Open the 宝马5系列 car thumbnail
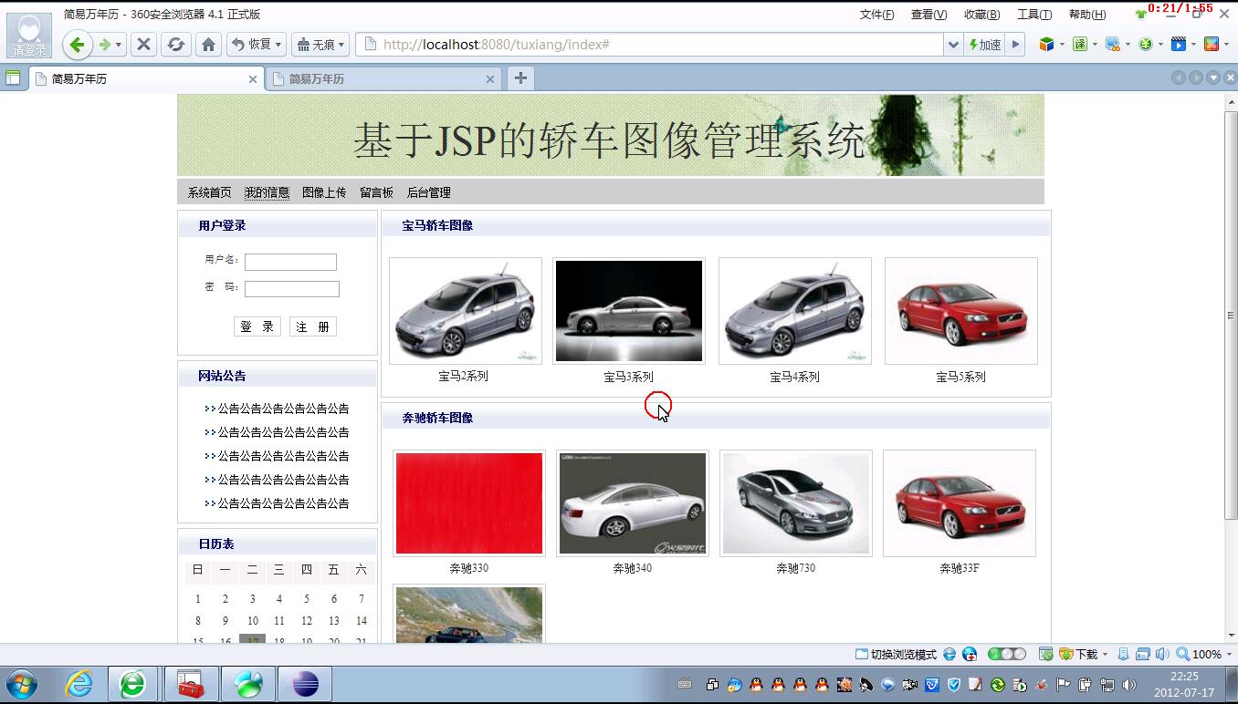The height and width of the screenshot is (704, 1238). 961,311
